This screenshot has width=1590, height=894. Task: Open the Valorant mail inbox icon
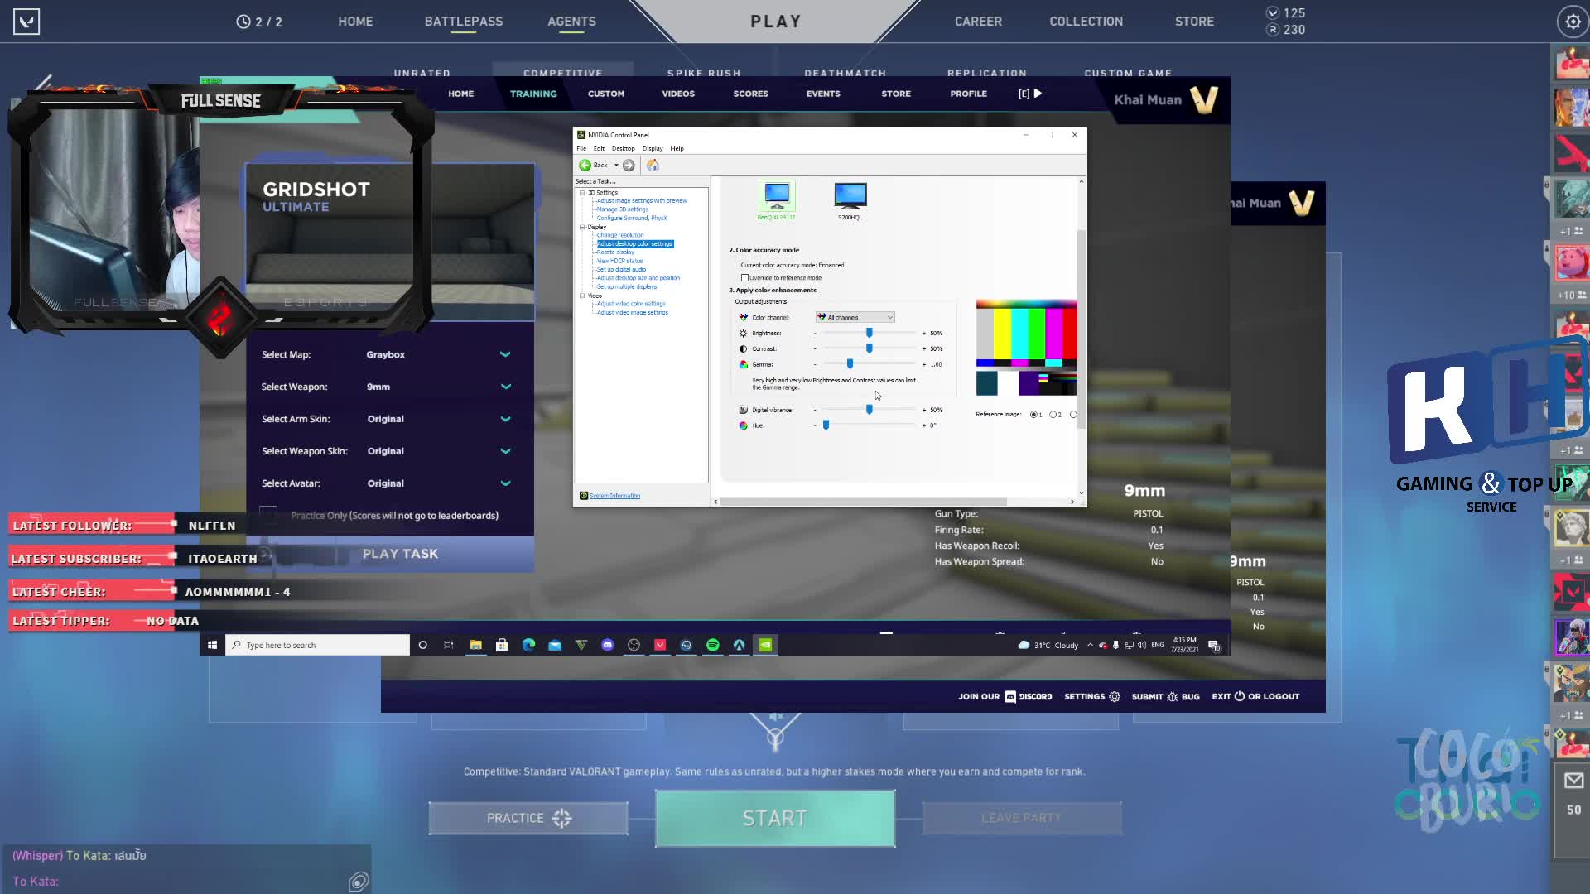coord(1573,780)
